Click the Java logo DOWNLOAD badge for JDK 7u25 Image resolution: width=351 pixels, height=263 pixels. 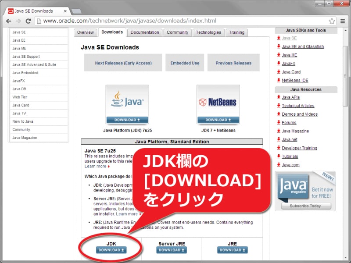[x=127, y=119]
